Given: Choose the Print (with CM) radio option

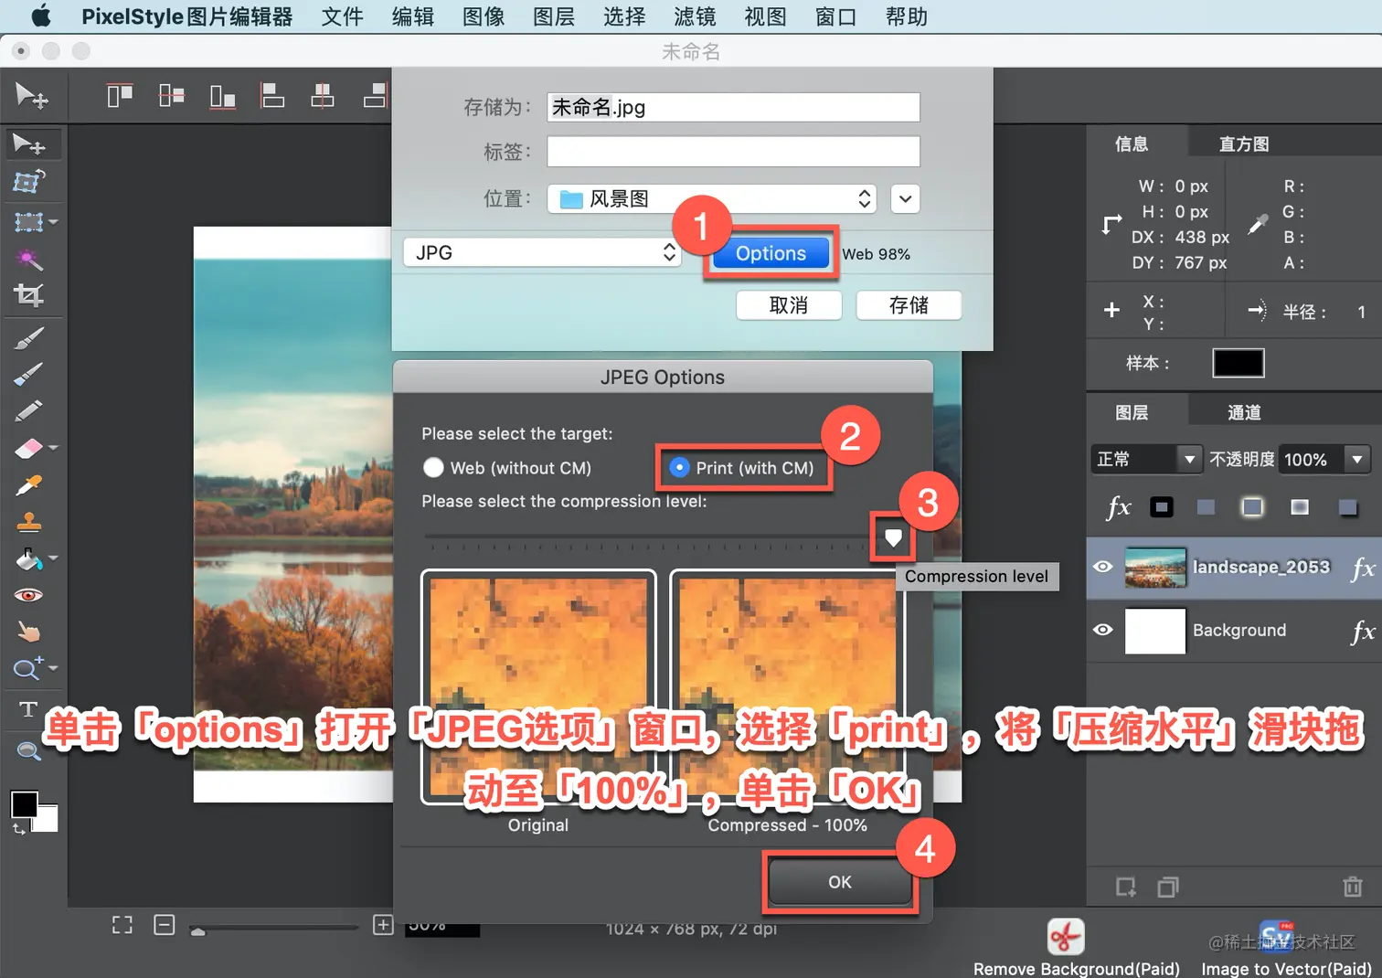Looking at the screenshot, I should pos(679,468).
